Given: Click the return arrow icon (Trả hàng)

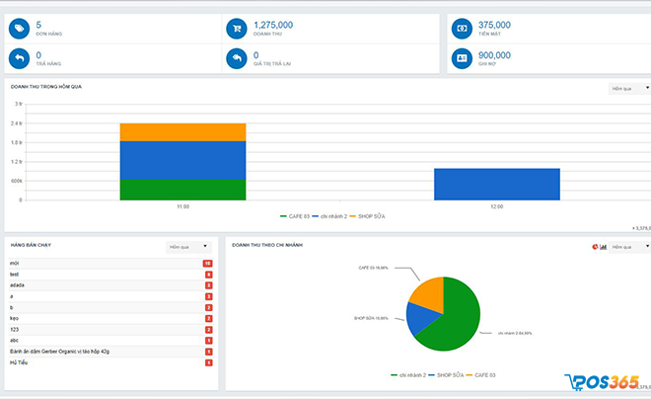Looking at the screenshot, I should coord(19,58).
